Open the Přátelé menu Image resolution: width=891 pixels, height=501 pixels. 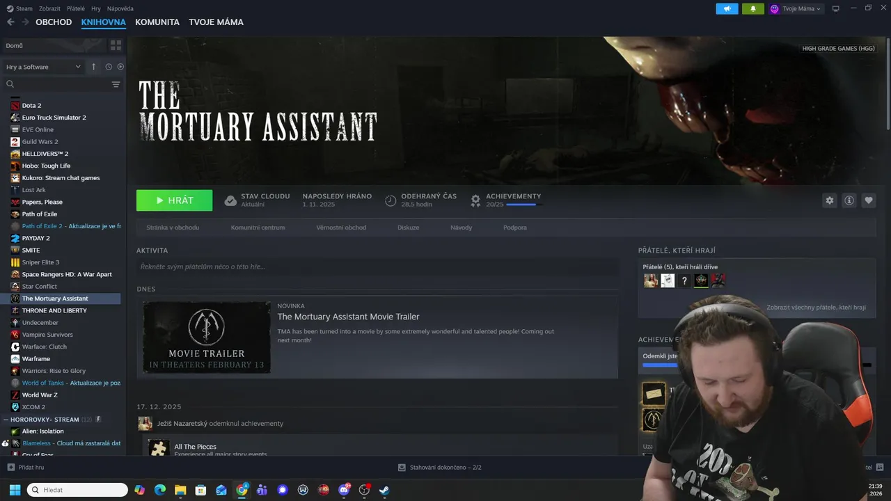(x=76, y=8)
